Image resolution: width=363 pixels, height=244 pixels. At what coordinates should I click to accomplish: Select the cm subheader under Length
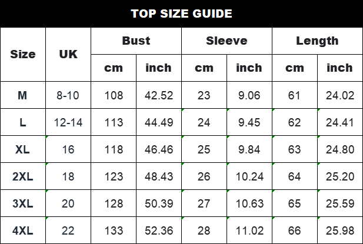(x=295, y=68)
